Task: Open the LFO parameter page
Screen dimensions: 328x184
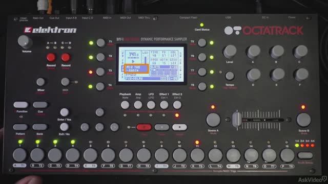Action: (x=151, y=105)
